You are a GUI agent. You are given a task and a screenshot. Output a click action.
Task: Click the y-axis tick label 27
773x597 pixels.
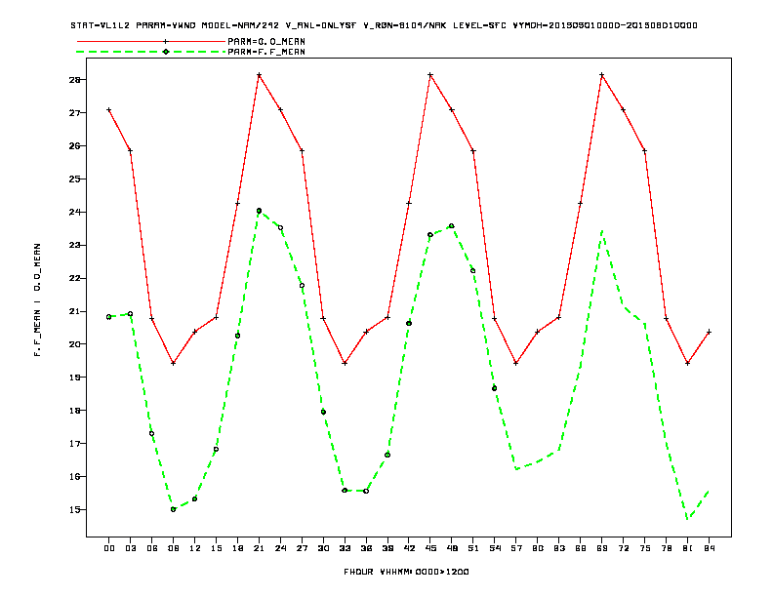click(x=74, y=113)
